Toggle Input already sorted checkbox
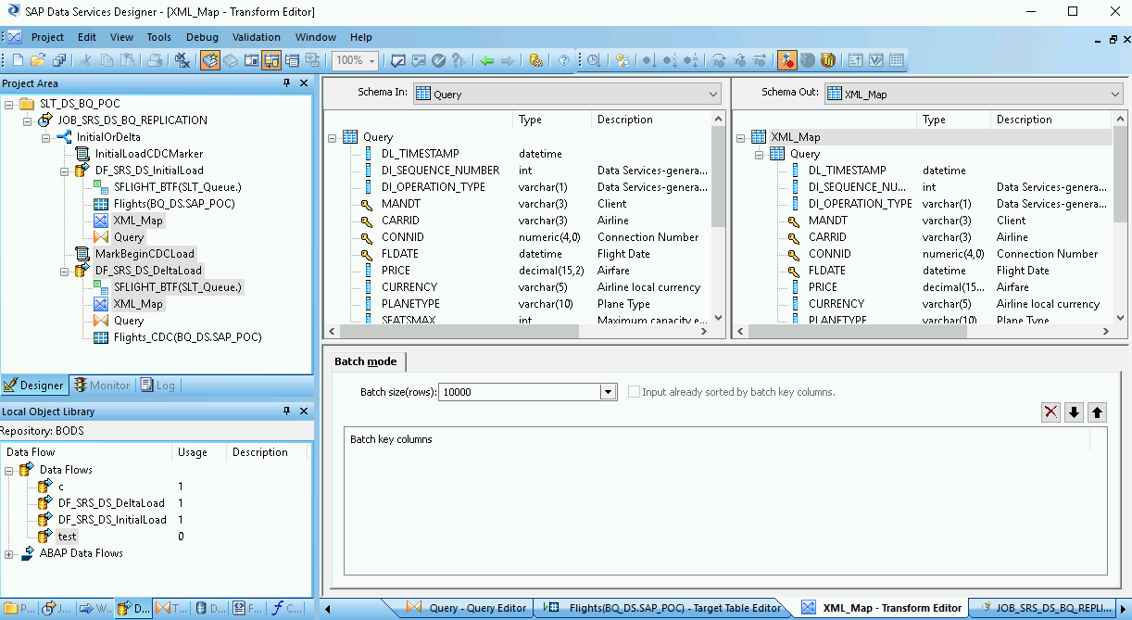 (x=635, y=392)
